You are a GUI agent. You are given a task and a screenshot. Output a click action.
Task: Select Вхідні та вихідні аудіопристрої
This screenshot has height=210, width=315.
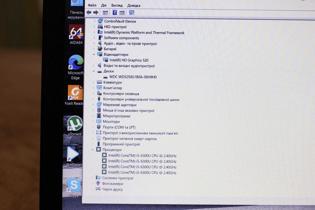(x=129, y=66)
